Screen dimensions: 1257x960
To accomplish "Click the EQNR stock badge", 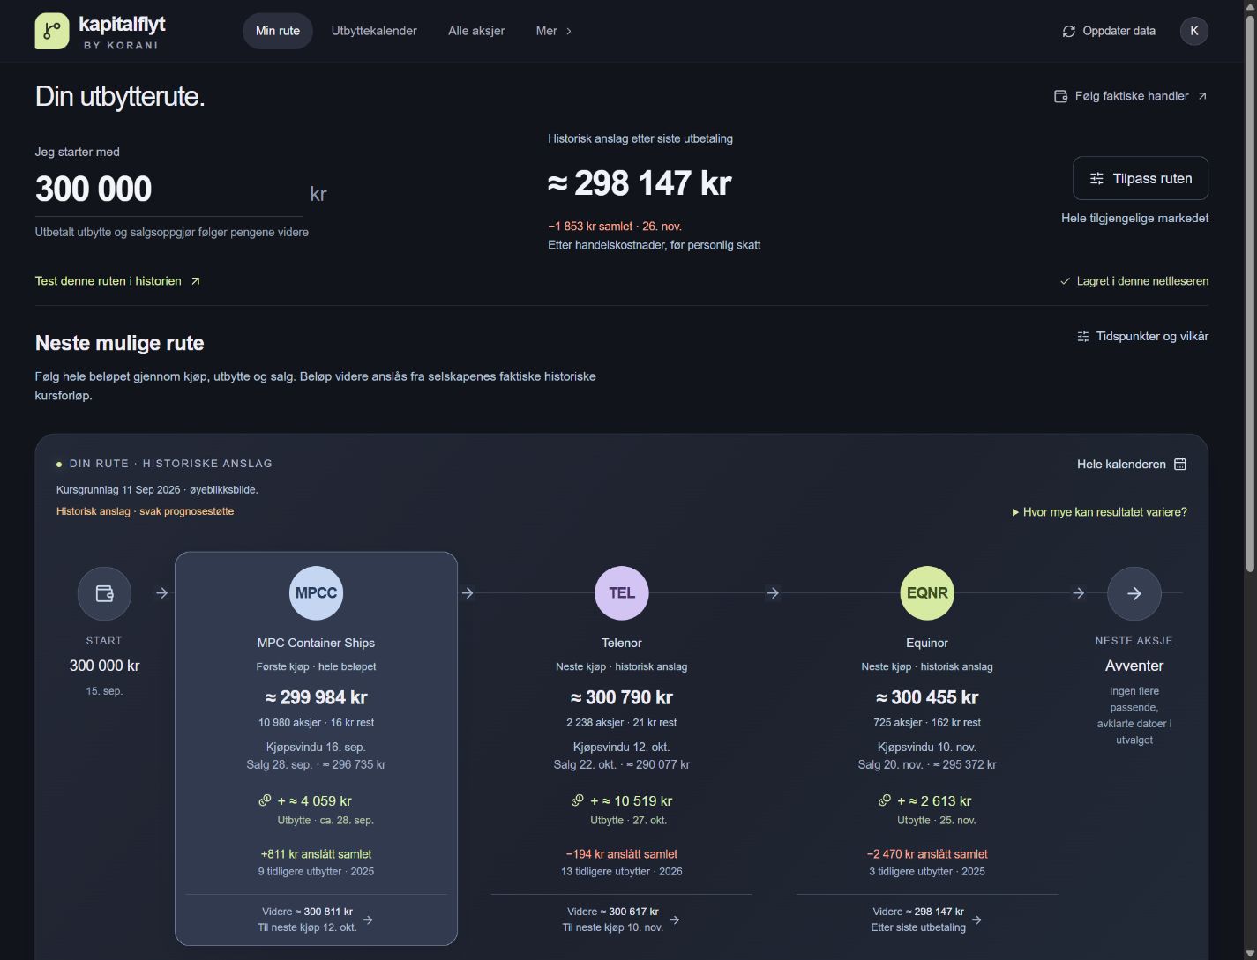I will tap(927, 592).
